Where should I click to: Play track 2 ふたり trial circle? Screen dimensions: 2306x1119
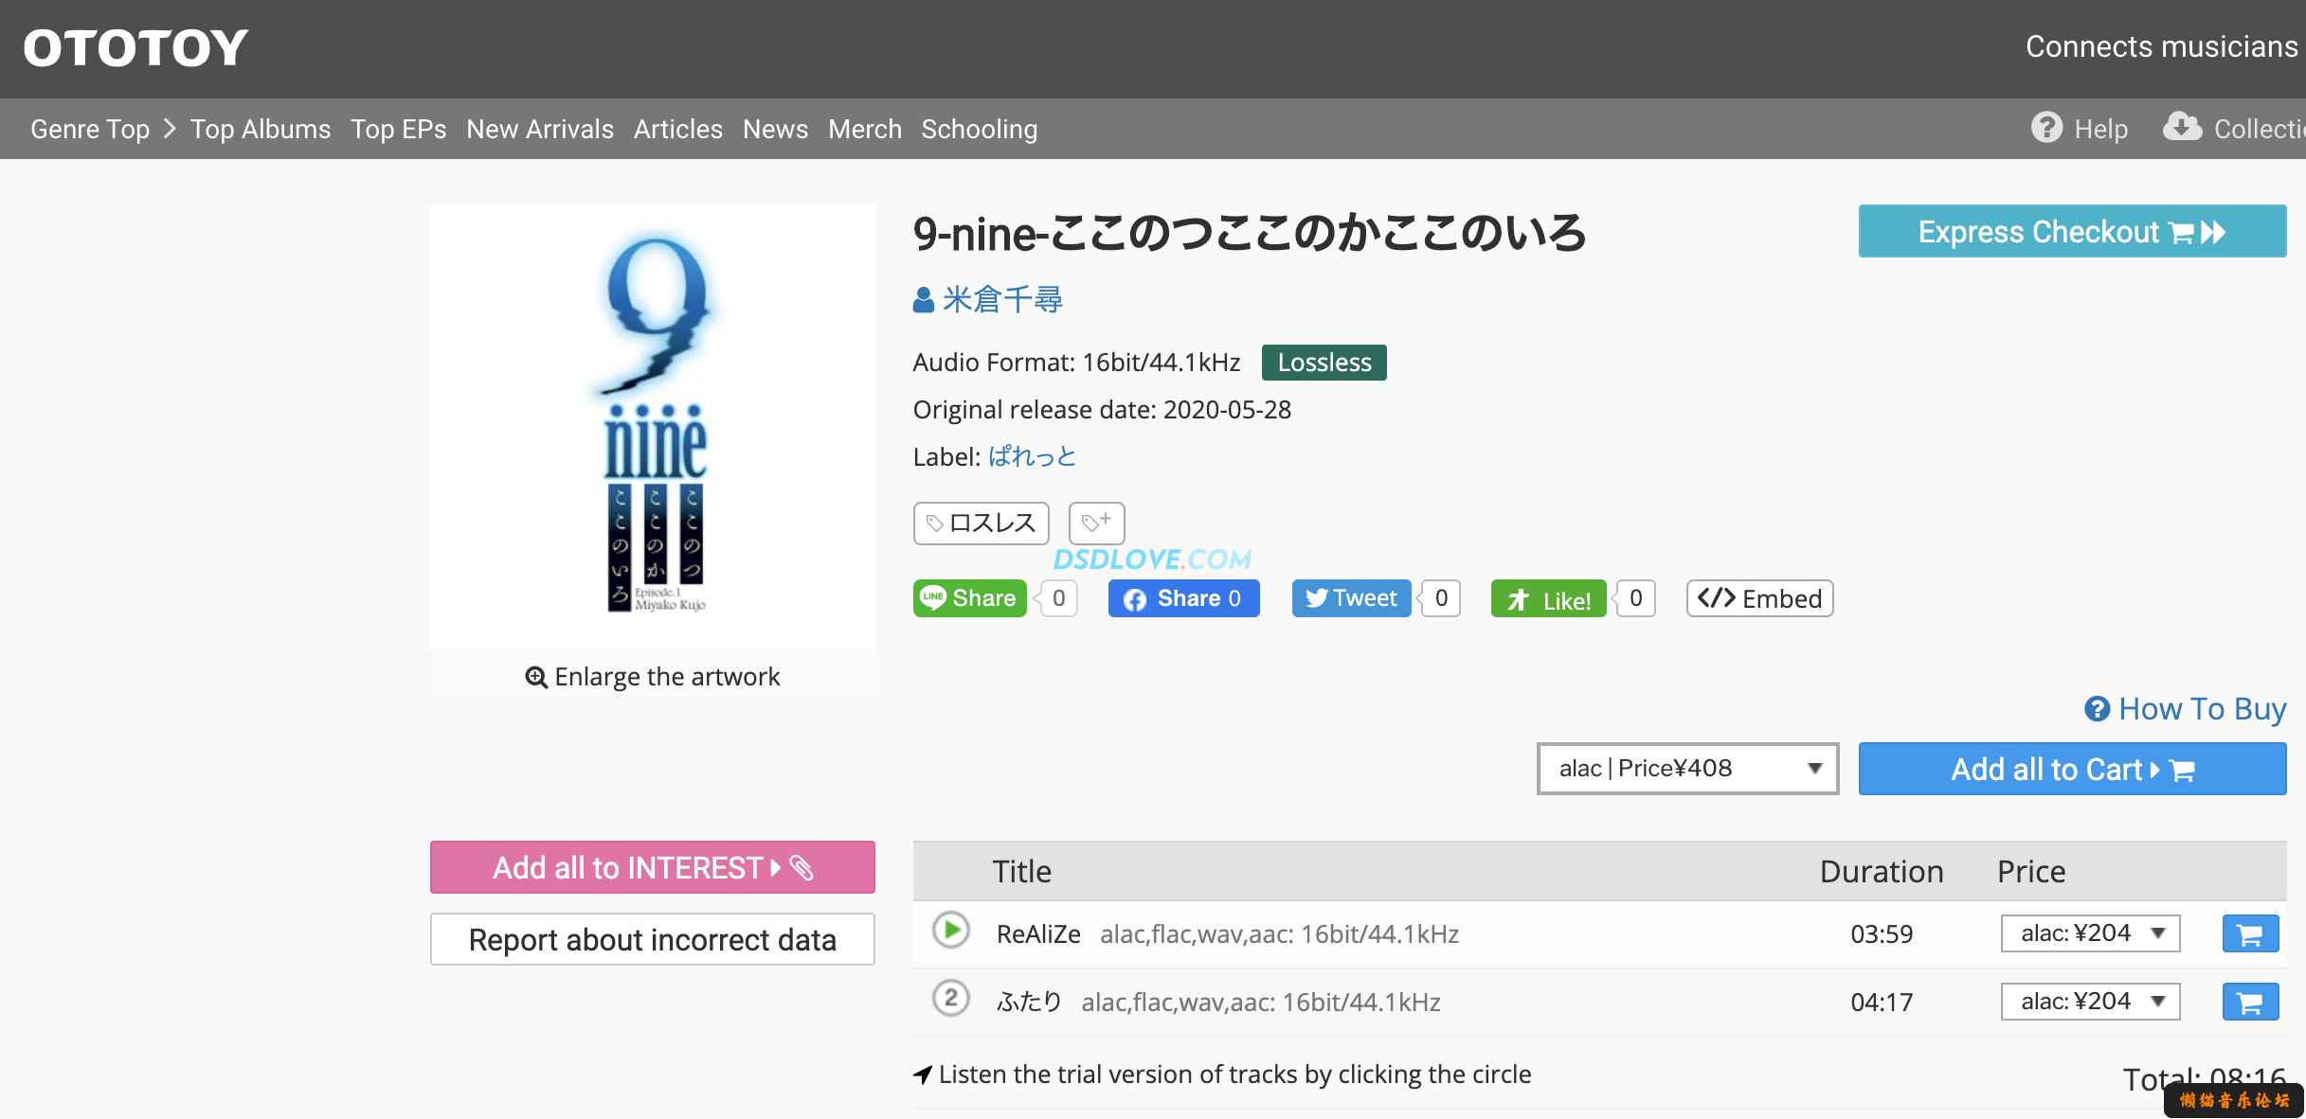click(x=951, y=998)
